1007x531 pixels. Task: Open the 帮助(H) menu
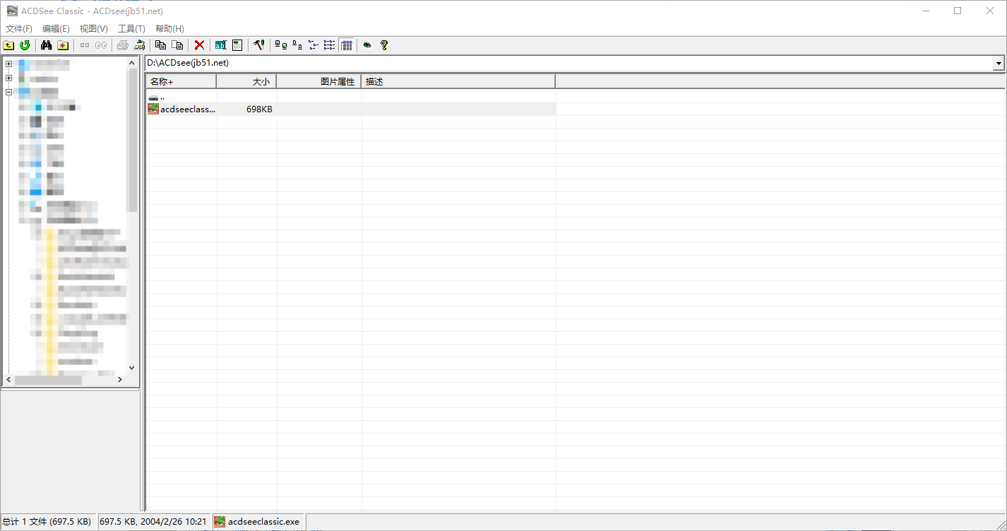click(x=169, y=29)
